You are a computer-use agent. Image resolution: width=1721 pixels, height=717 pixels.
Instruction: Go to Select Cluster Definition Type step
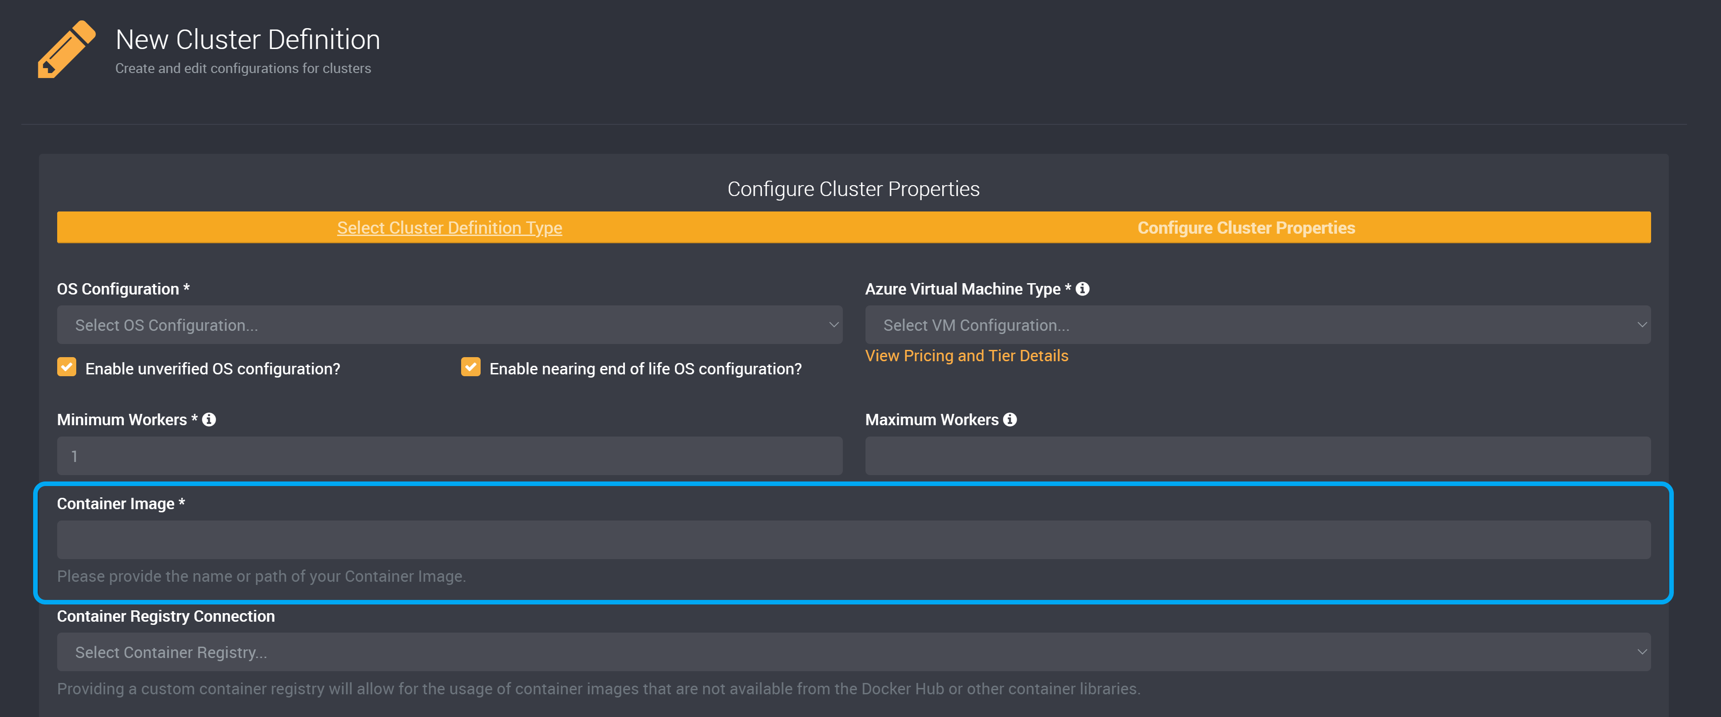click(x=450, y=228)
